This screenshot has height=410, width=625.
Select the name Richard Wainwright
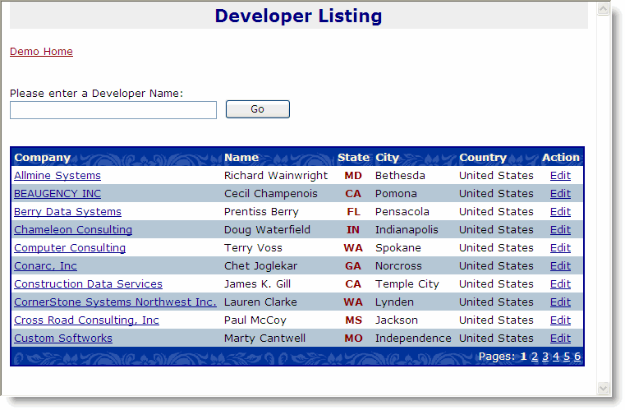pyautogui.click(x=276, y=176)
